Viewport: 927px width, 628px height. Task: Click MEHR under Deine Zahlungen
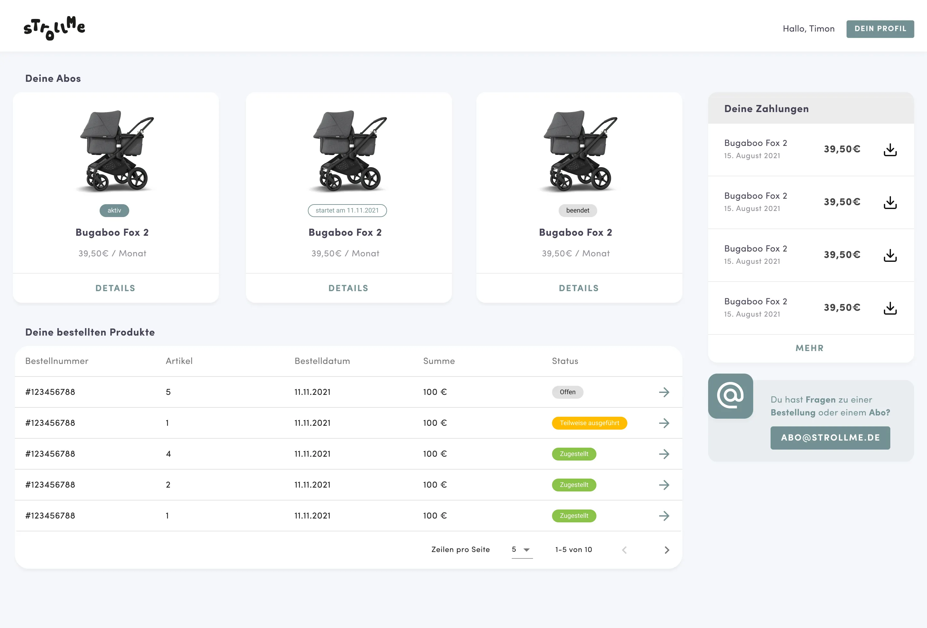pos(810,348)
